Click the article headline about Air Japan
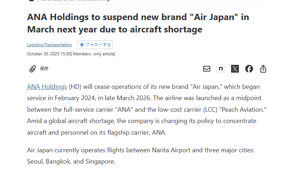The width and height of the screenshot is (294, 178). 138,23
